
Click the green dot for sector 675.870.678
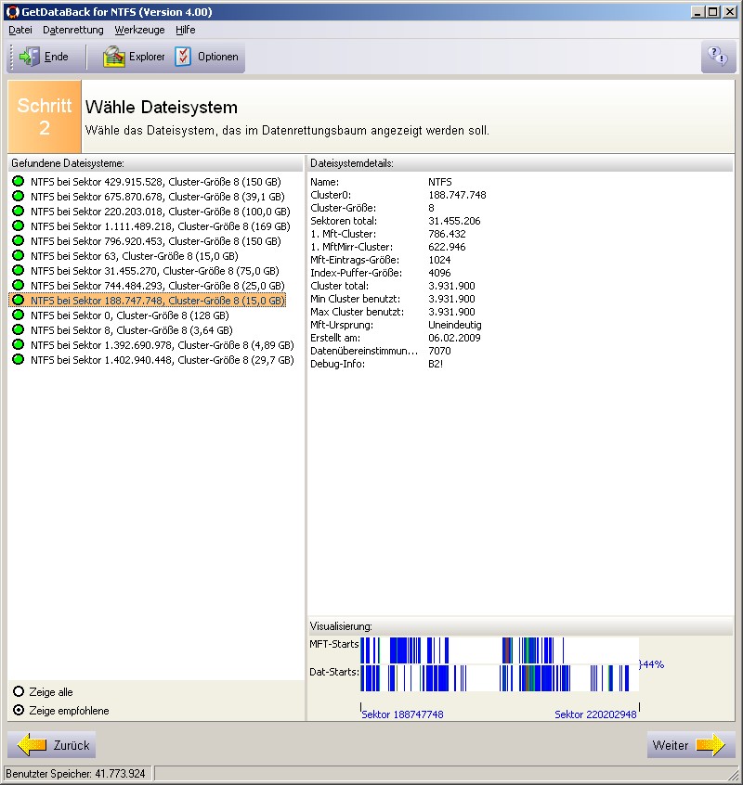point(18,197)
